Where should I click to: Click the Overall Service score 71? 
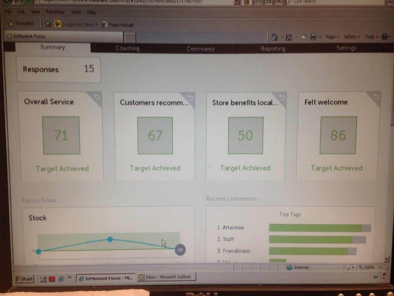[x=61, y=135]
